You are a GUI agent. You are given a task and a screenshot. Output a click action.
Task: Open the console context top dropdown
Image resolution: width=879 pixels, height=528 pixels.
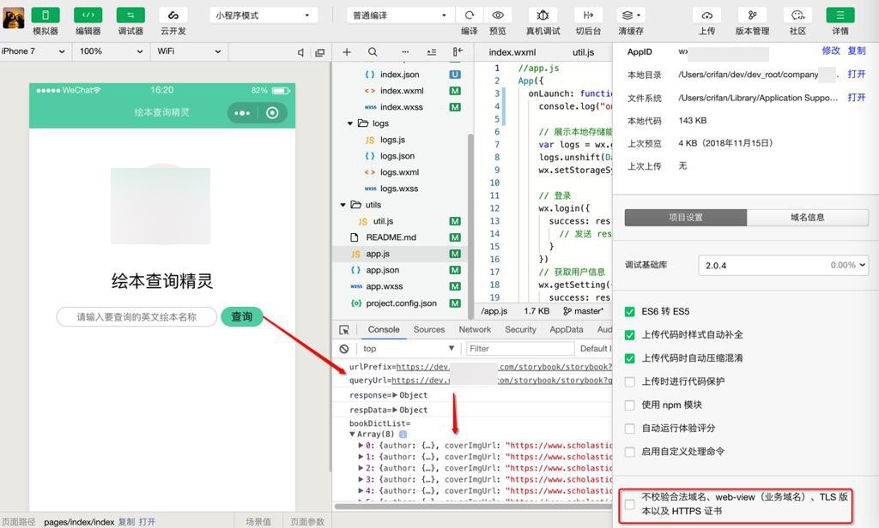pos(408,349)
